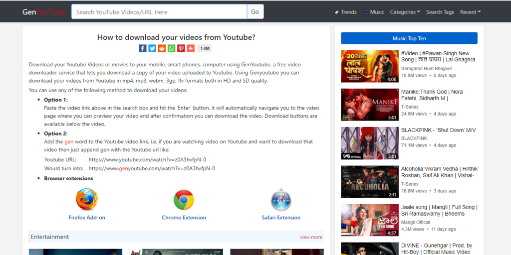Viewport: 511px width, 255px height.
Task: Share page on Reddit icon
Action: point(162,48)
